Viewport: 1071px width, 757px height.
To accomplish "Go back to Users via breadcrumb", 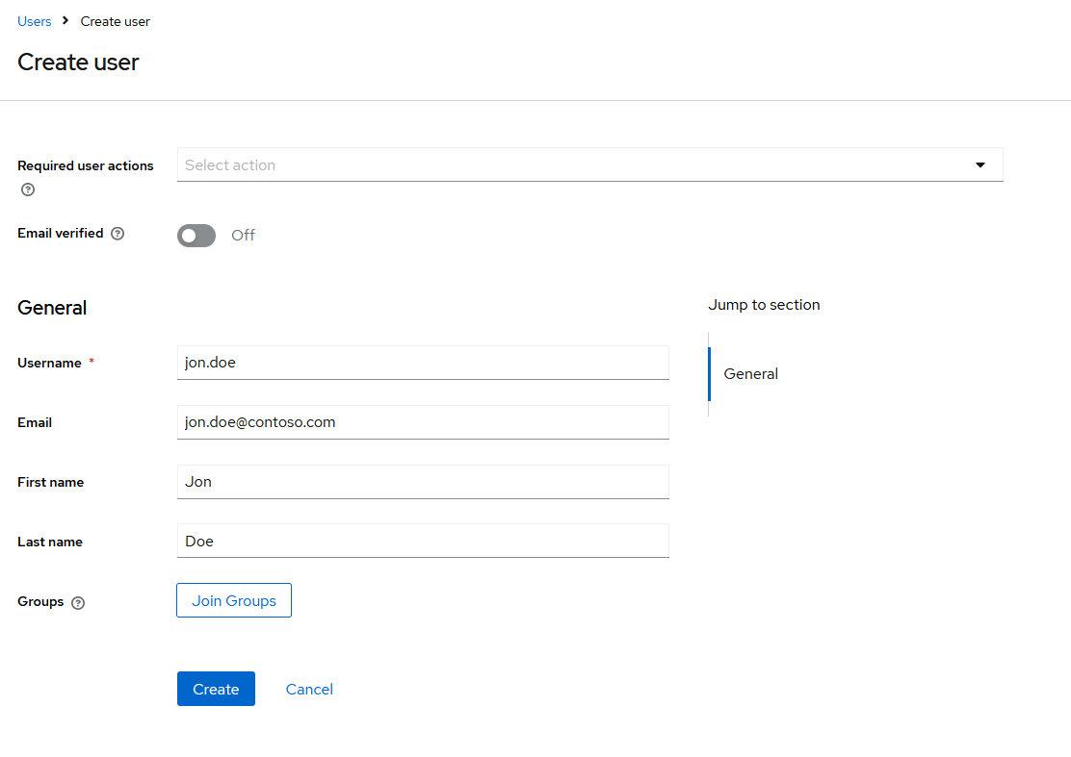I will coord(35,21).
